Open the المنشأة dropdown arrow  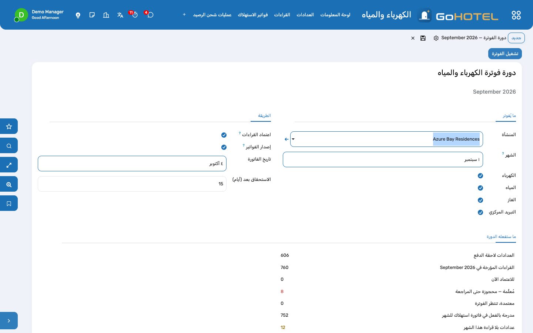(293, 139)
